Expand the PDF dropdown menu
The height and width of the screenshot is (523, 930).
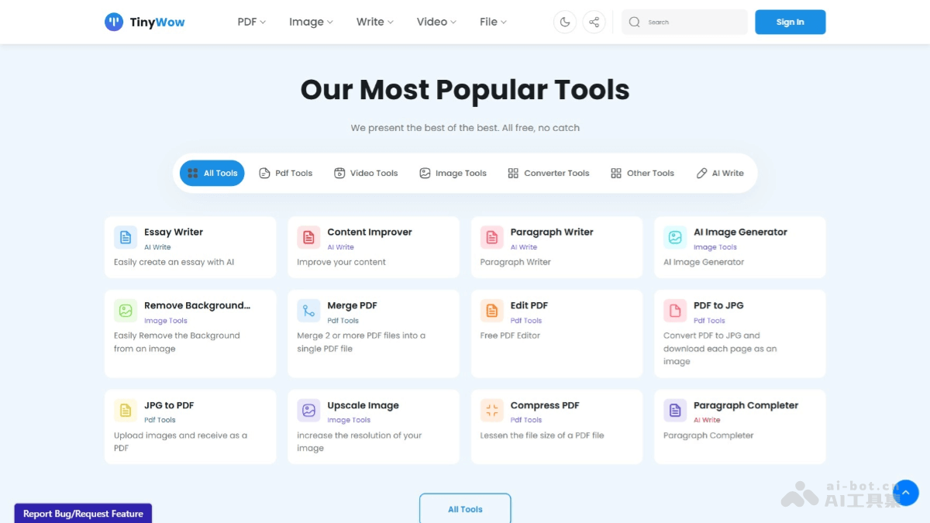point(251,22)
